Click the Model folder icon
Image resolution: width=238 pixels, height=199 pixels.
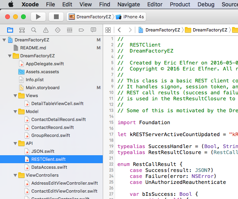coord(21,111)
